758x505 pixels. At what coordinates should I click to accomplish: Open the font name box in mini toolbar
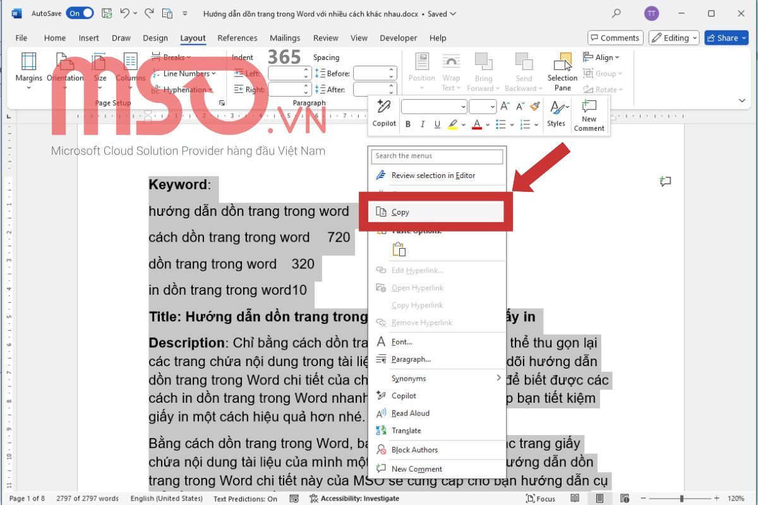(x=434, y=106)
